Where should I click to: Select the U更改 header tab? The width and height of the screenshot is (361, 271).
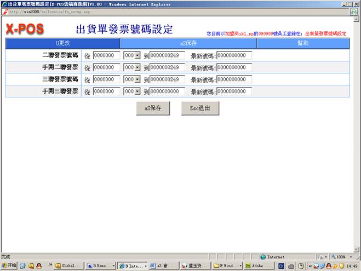click(x=62, y=43)
